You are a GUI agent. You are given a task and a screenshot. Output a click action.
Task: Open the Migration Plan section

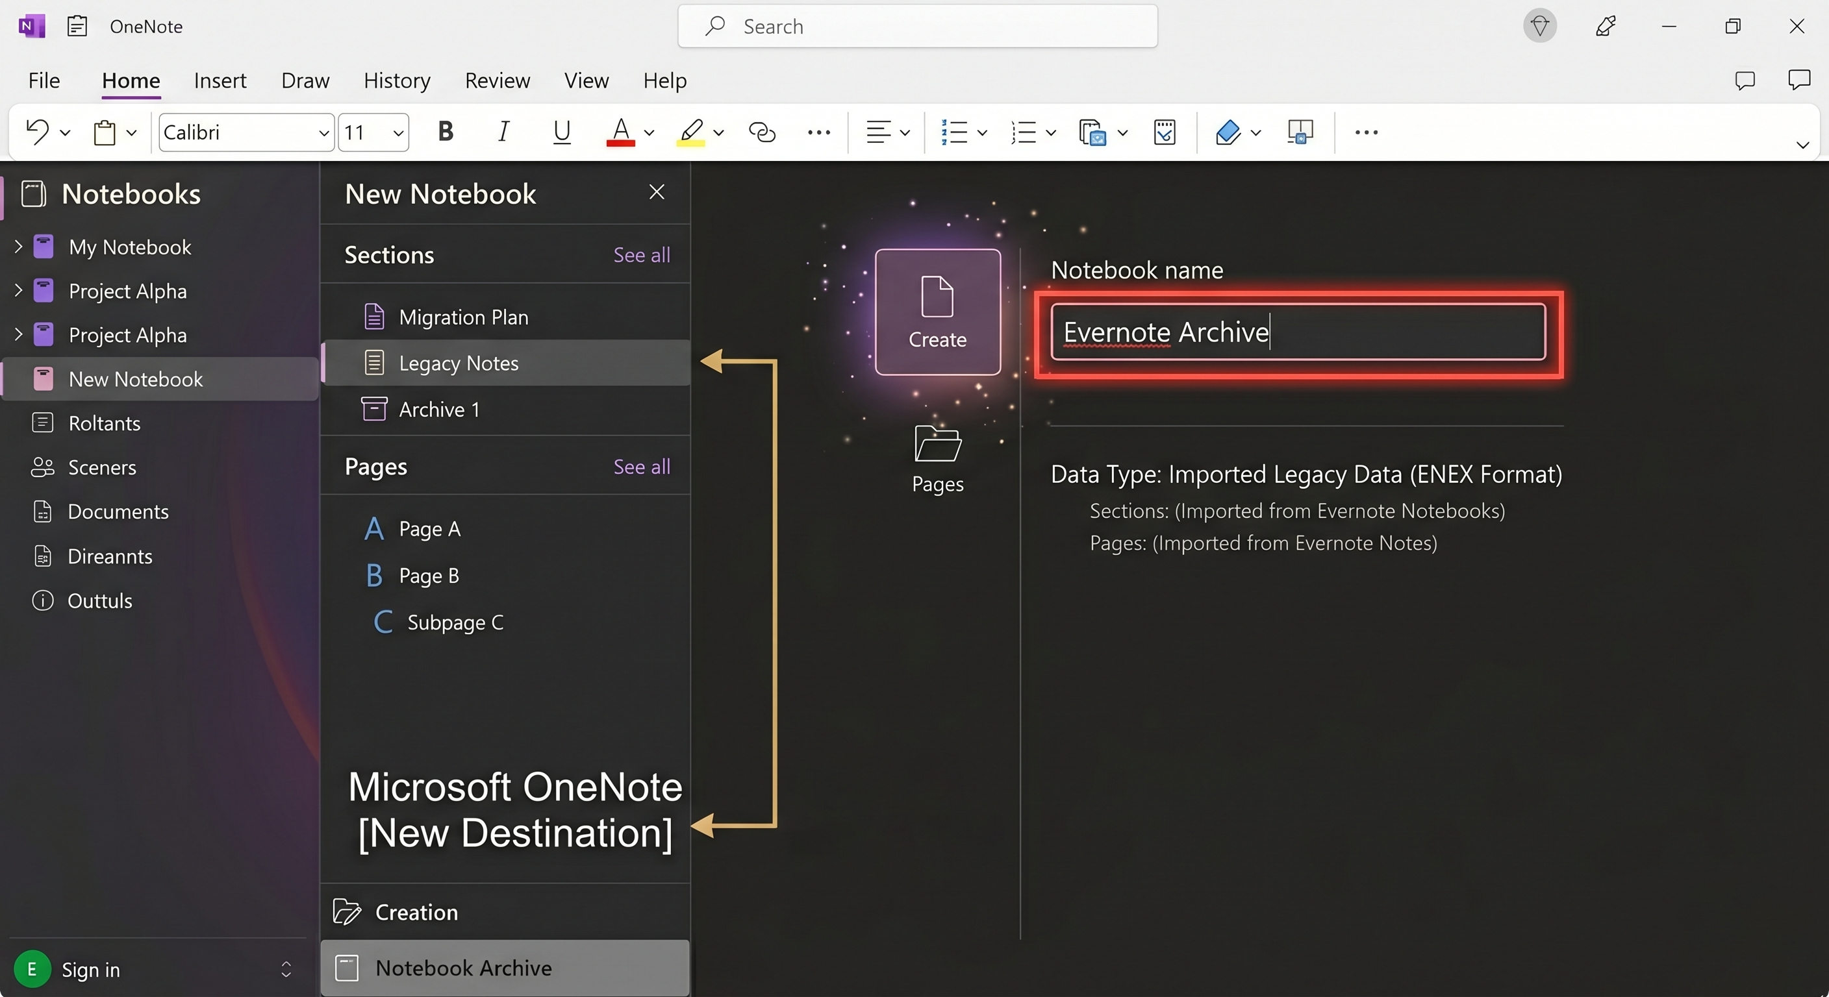tap(505, 317)
